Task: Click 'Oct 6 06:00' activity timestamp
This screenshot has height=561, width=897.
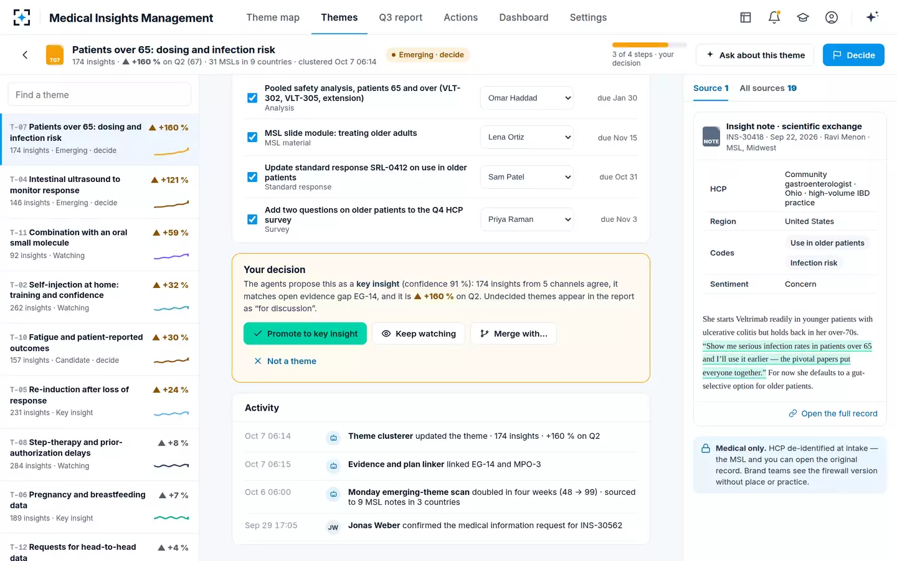Action: click(x=268, y=492)
